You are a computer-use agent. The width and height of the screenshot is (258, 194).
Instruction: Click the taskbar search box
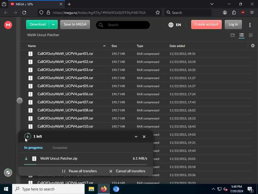click(48, 189)
